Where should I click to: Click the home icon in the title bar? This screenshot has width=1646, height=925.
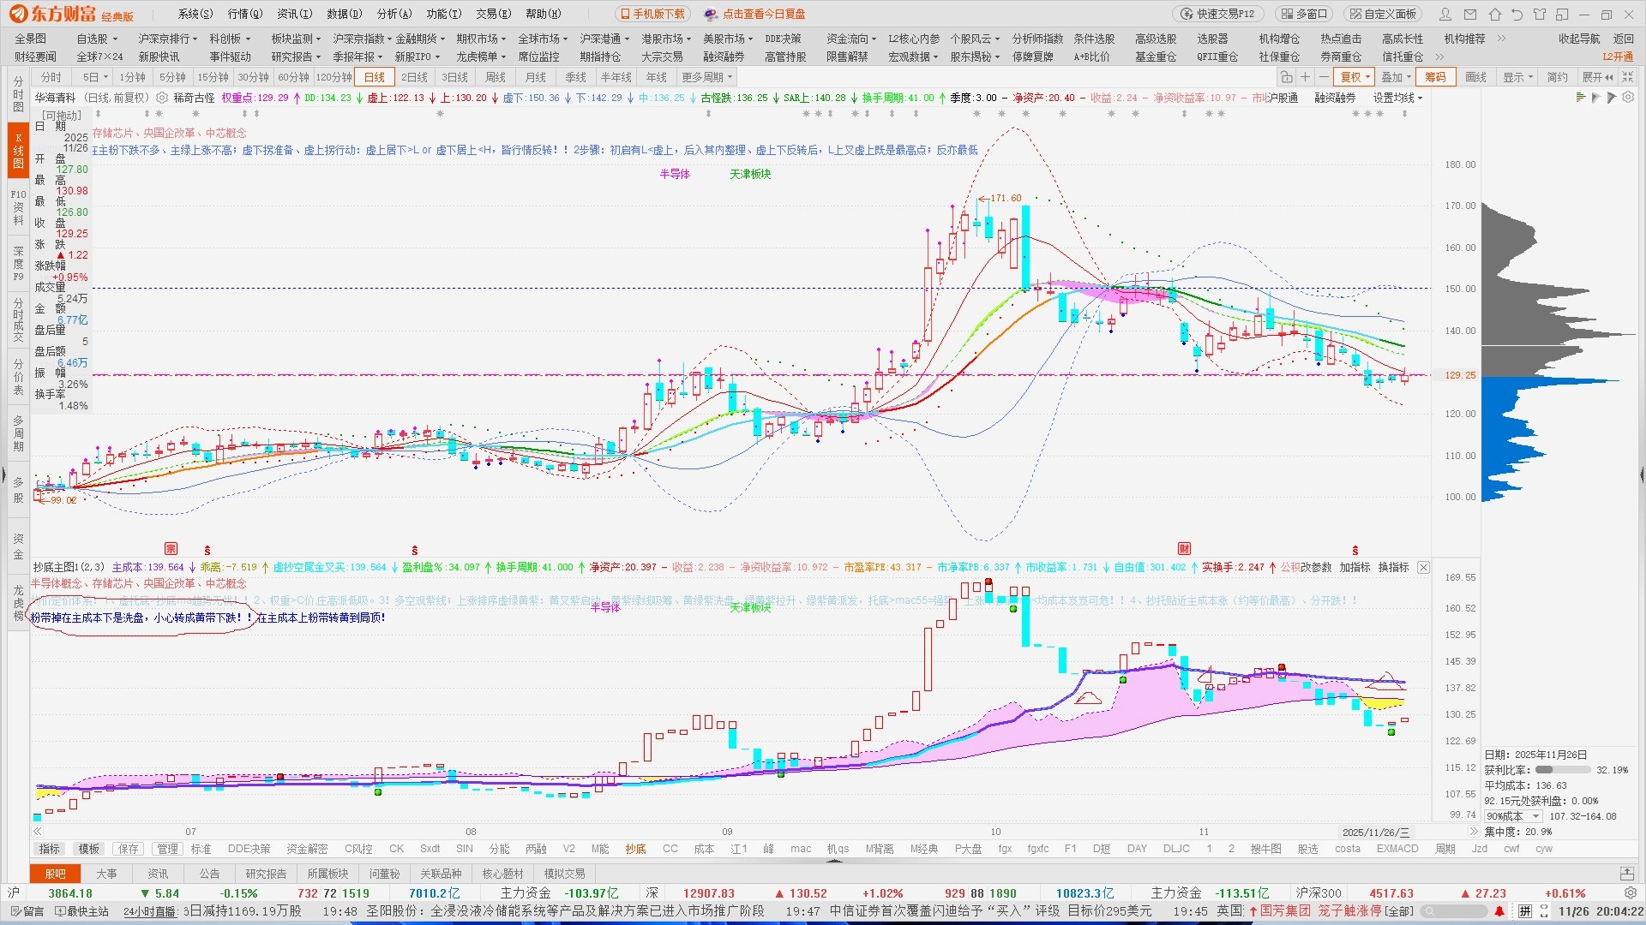(1494, 14)
